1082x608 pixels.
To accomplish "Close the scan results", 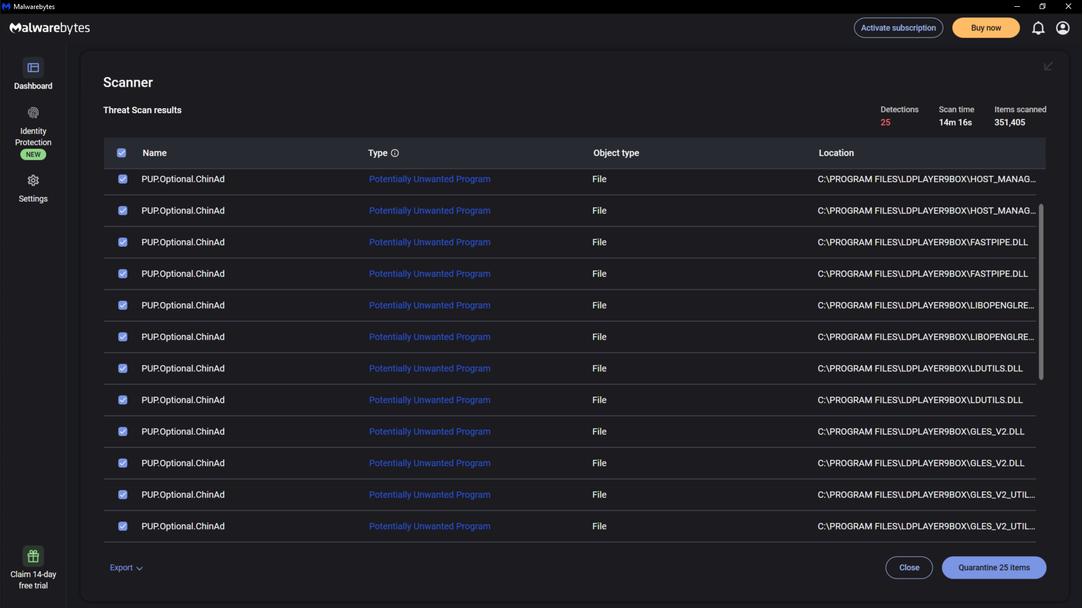I will click(x=909, y=568).
